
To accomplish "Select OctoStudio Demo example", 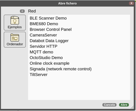I will [x=46, y=58].
